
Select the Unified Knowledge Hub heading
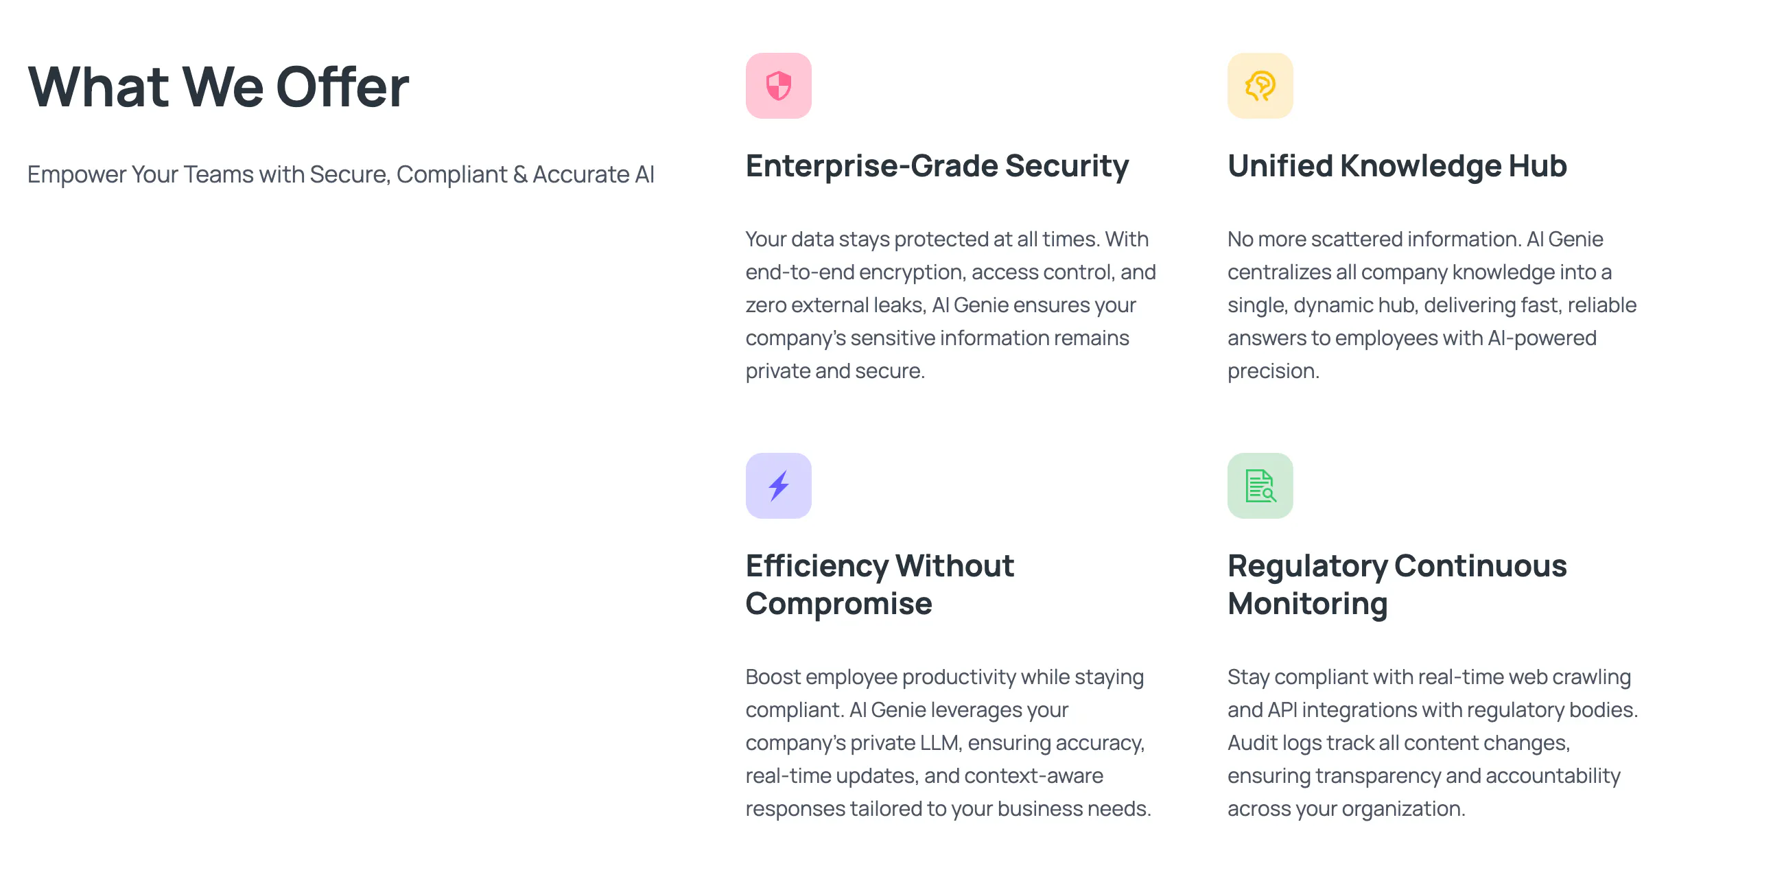1396,166
